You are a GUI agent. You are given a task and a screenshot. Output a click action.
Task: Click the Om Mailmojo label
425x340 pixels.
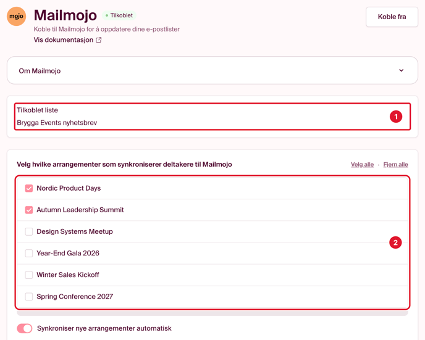[40, 71]
